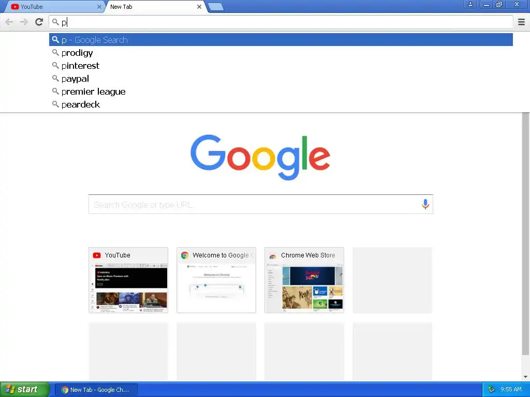Select the 'peardeck' suggestion
Image resolution: width=530 pixels, height=397 pixels.
point(281,104)
